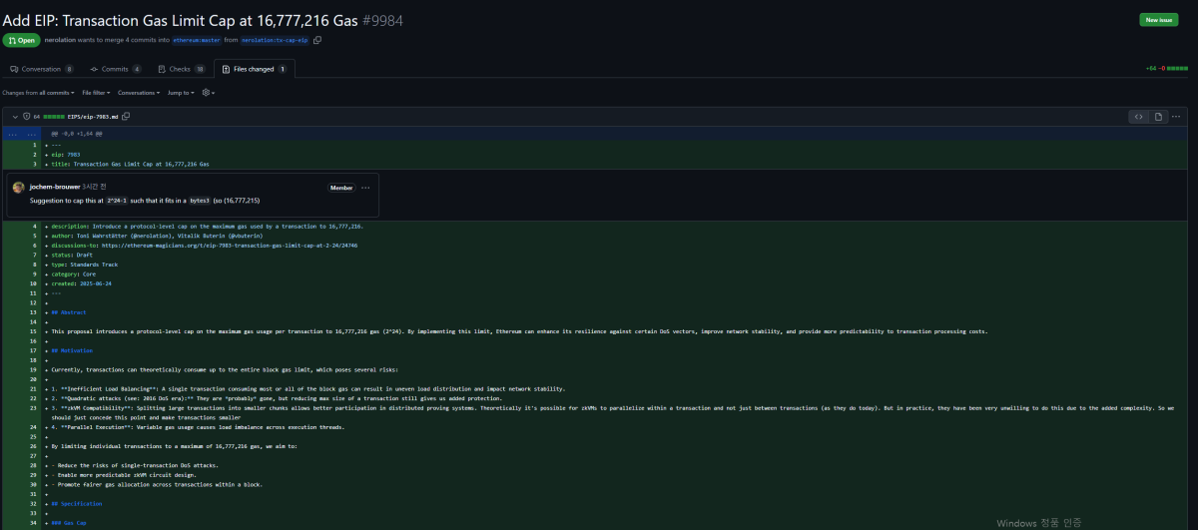Copy file path EIPS/eip-7983.md icon

click(126, 117)
